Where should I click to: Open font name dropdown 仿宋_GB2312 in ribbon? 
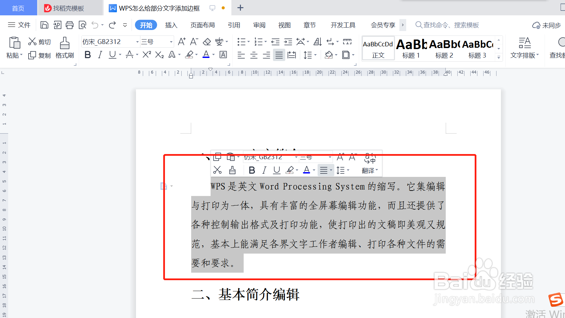(x=138, y=42)
